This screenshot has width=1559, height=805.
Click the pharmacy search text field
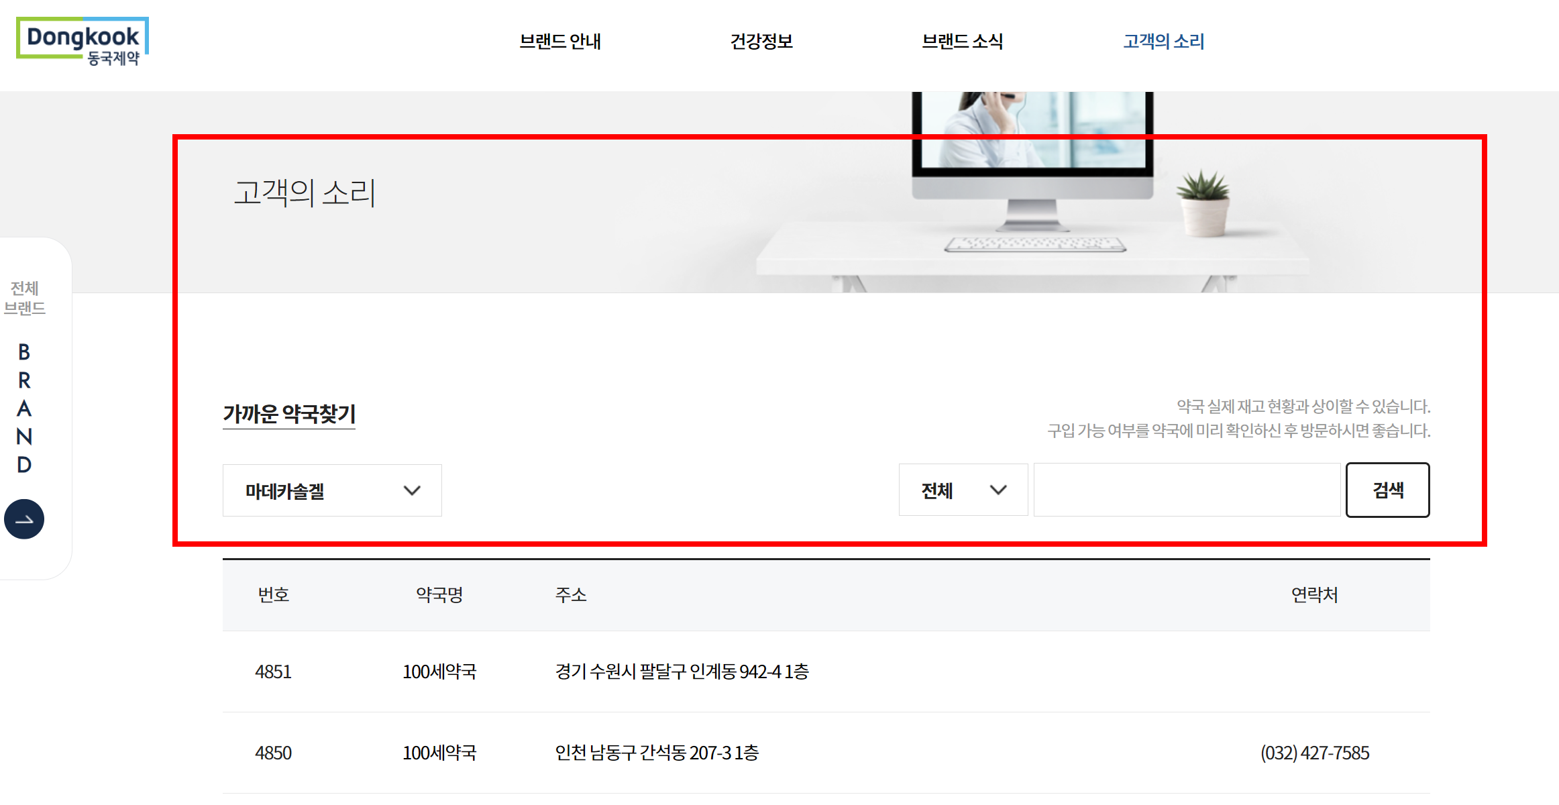point(1186,490)
